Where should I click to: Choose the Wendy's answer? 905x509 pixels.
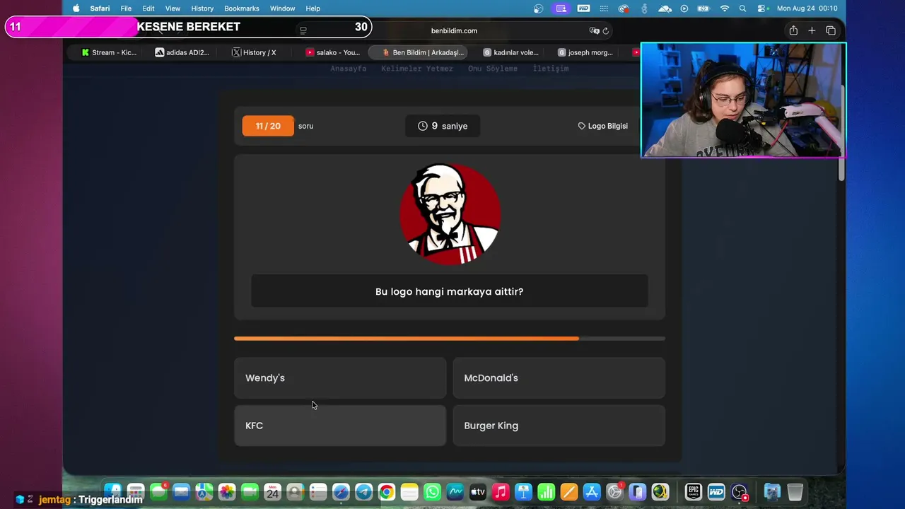pyautogui.click(x=340, y=378)
